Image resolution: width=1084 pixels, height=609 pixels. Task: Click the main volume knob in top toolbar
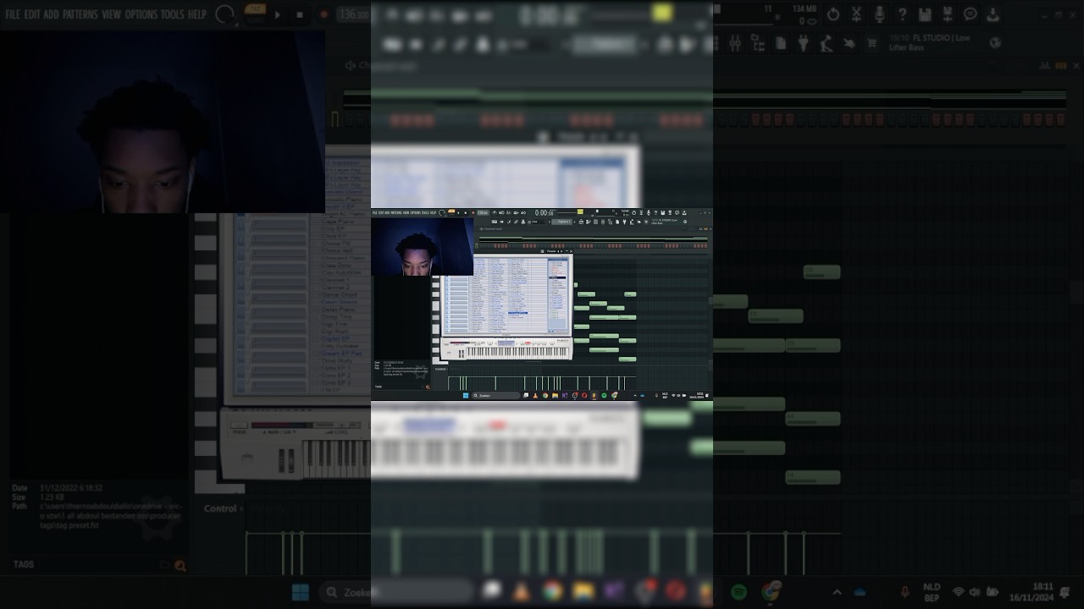(224, 14)
